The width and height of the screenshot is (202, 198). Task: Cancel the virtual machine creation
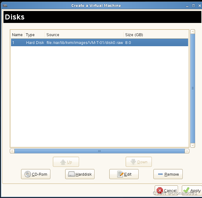166,190
